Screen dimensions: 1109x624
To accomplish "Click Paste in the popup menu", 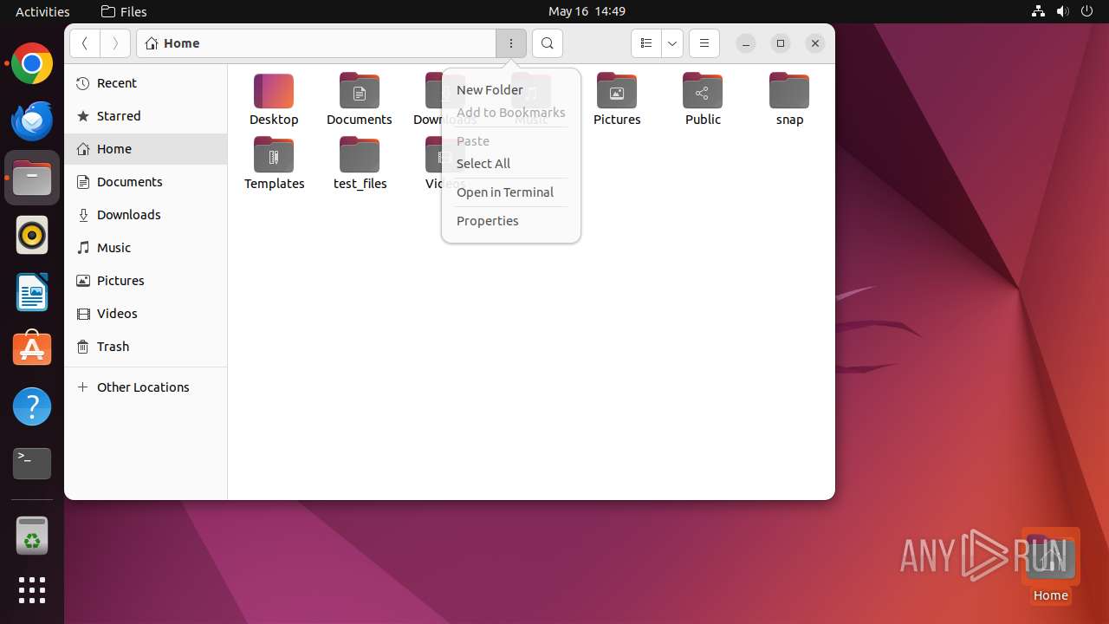I will [x=511, y=141].
